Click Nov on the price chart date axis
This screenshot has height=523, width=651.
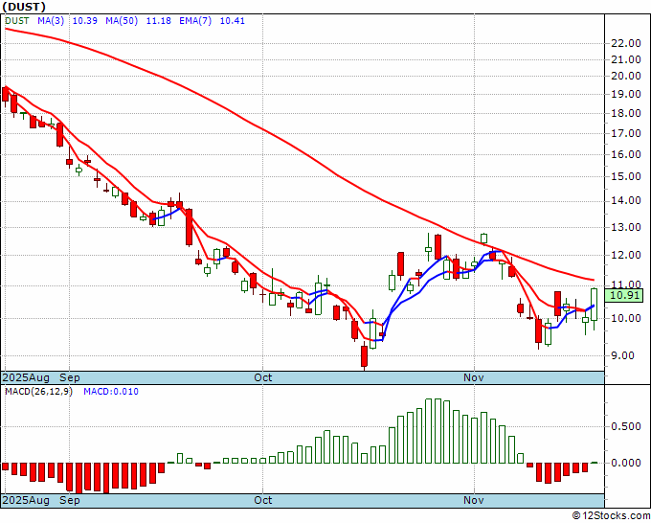point(474,377)
